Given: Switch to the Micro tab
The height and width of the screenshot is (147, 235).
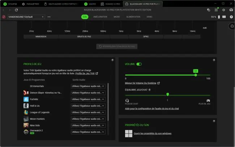Looking at the screenshot, I should click(117, 17).
